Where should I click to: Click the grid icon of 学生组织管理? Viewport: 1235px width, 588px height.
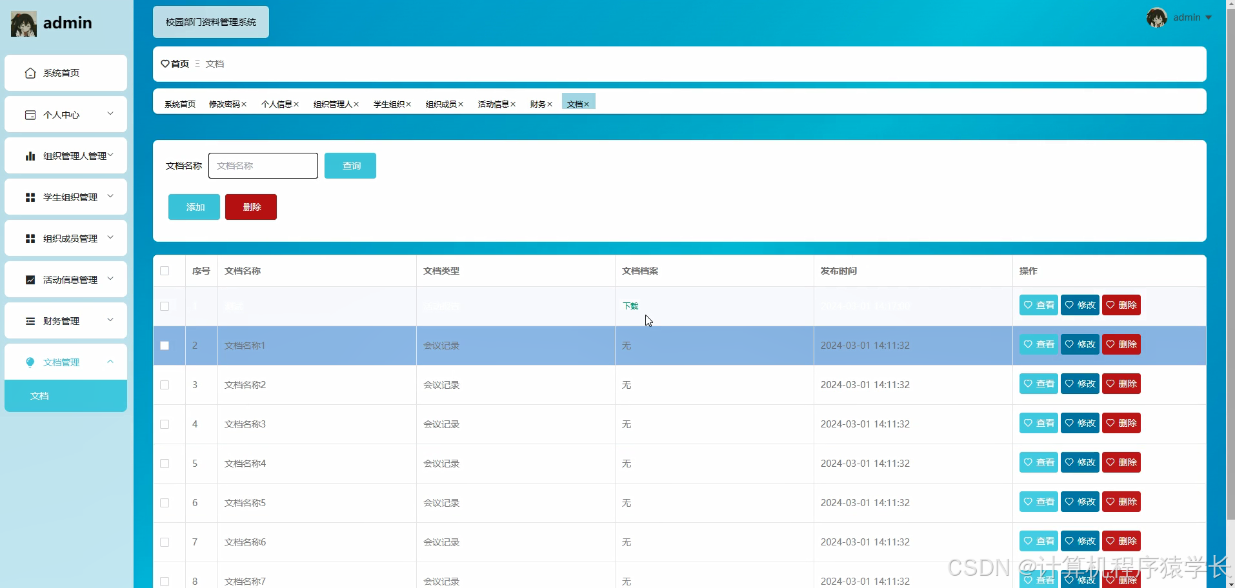(30, 197)
